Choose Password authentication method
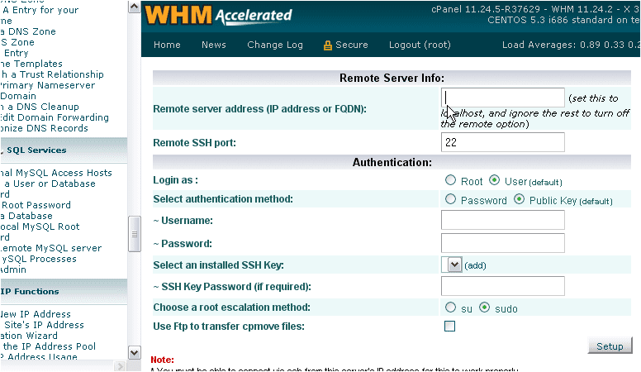The width and height of the screenshot is (641, 372). tap(450, 199)
